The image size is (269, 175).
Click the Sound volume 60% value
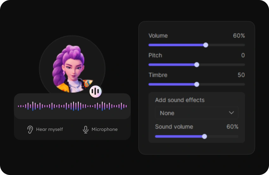pos(232,127)
